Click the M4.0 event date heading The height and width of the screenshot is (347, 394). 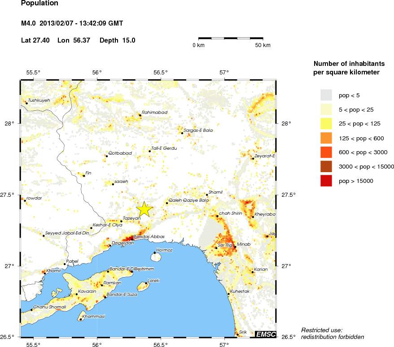[x=72, y=23]
